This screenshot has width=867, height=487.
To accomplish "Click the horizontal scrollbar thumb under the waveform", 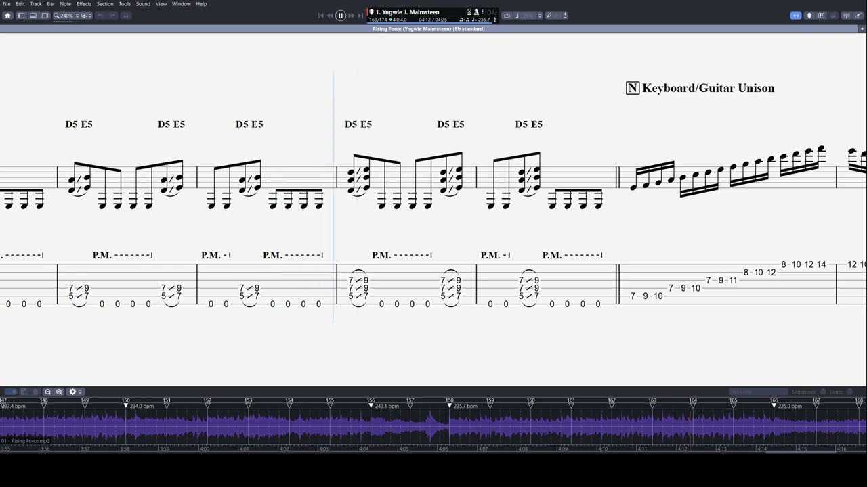I will (801, 451).
